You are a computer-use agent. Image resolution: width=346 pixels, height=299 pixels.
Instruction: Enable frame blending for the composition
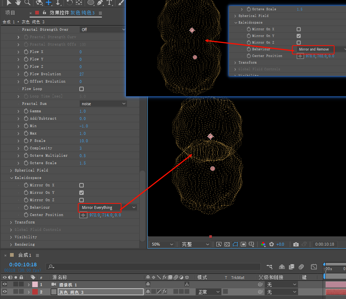292,267
